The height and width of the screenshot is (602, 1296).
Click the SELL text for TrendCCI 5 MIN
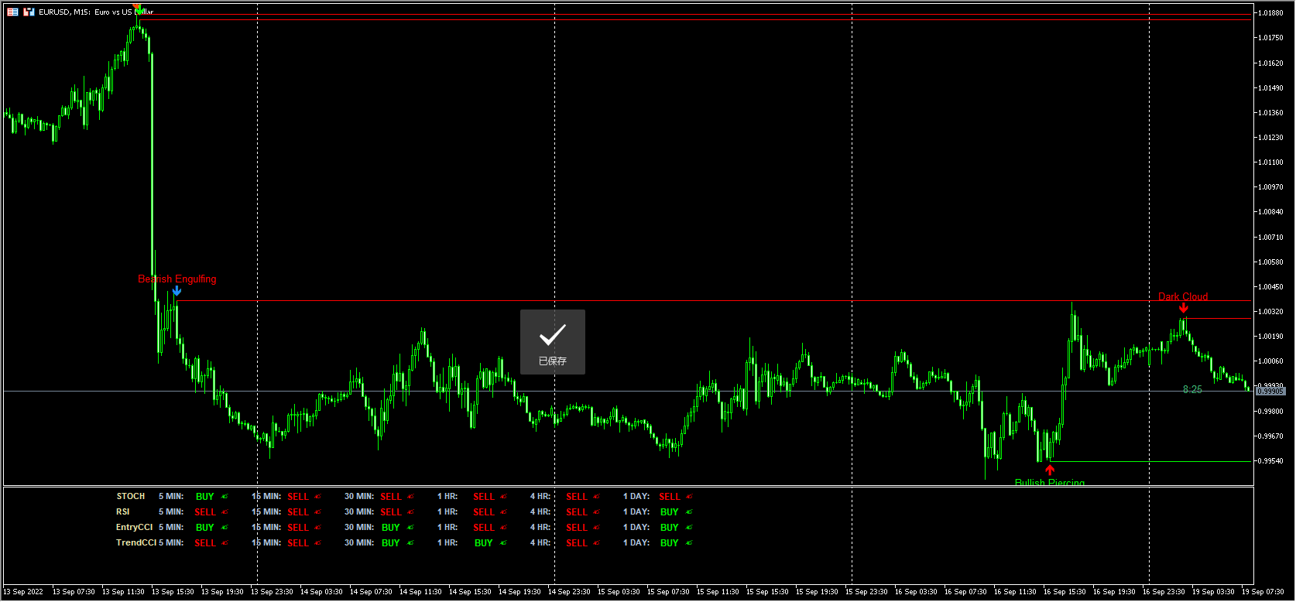coord(205,543)
